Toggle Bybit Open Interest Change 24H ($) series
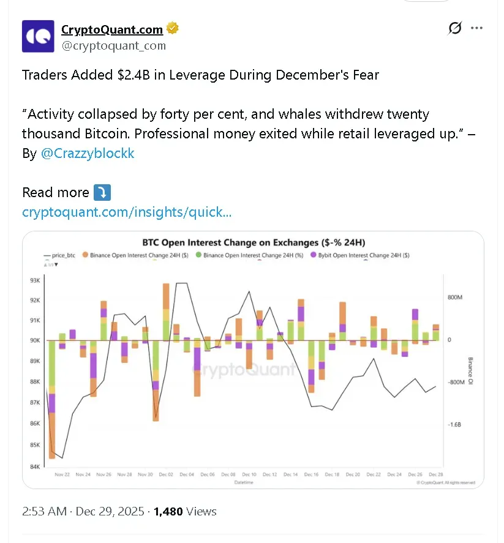Image resolution: width=504 pixels, height=543 pixels. pyautogui.click(x=364, y=255)
